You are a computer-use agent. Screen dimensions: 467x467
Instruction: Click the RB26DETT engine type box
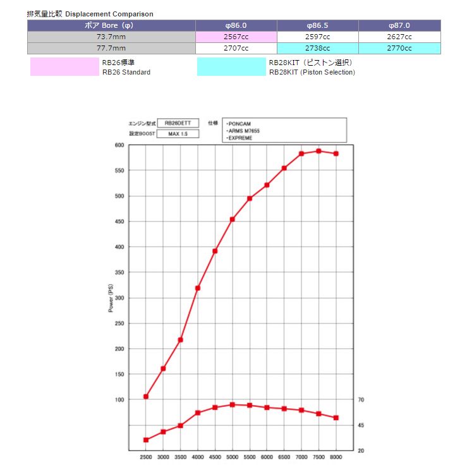point(177,123)
